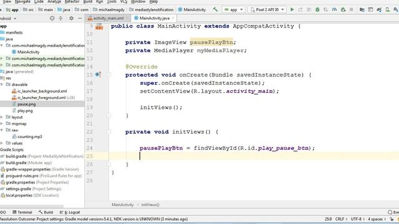The width and height of the screenshot is (399, 224).
Task: Select pause.png in the drawable folder
Action: click(26, 104)
